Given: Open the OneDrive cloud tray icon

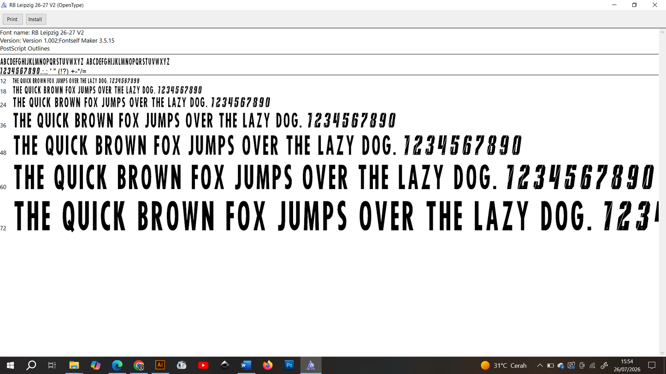Looking at the screenshot, I should pyautogui.click(x=561, y=366).
